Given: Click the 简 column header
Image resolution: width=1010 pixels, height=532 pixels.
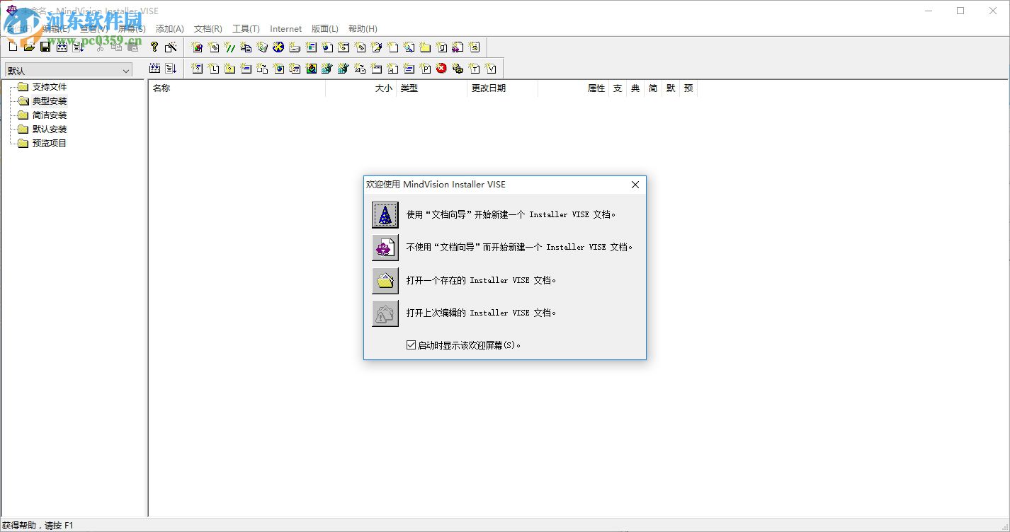Looking at the screenshot, I should click(x=653, y=88).
